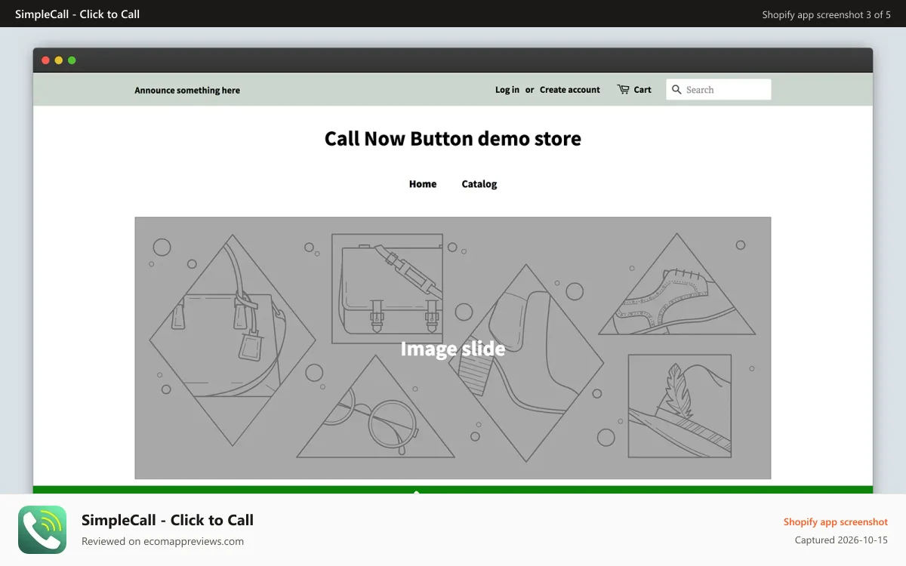Click the 'Shopify app screenshot' orange label
The image size is (906, 566).
point(836,522)
